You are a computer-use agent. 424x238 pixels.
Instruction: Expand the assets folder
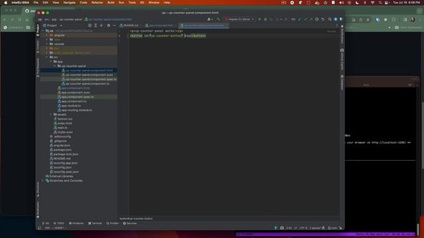[x=51, y=114]
